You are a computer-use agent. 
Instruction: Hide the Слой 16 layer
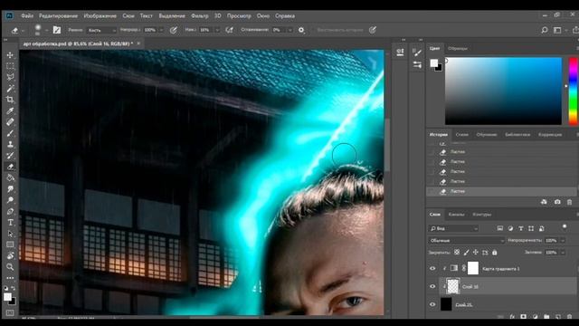coord(432,286)
